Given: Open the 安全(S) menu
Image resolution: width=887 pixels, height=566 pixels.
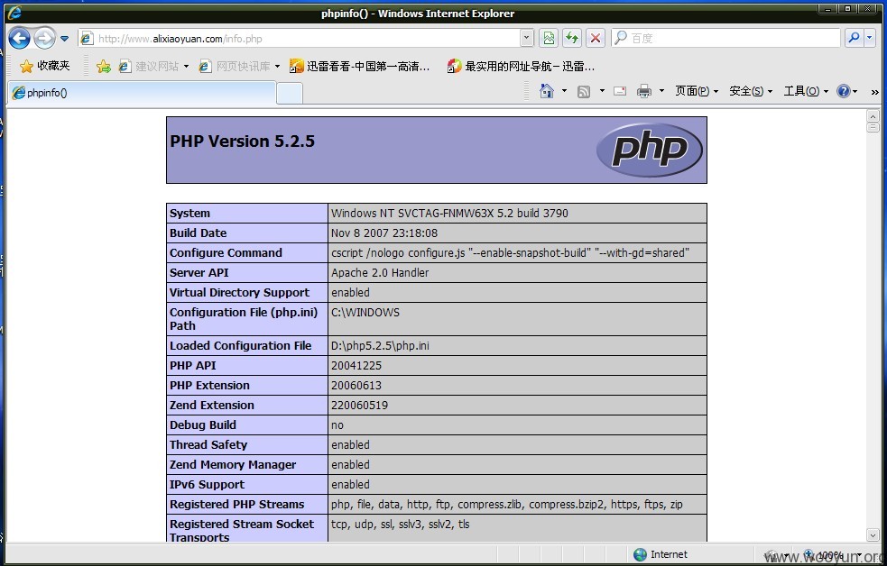Looking at the screenshot, I should [751, 91].
